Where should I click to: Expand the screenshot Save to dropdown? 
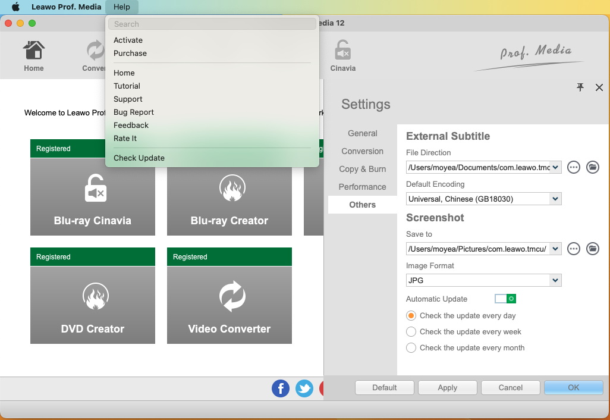pos(555,249)
